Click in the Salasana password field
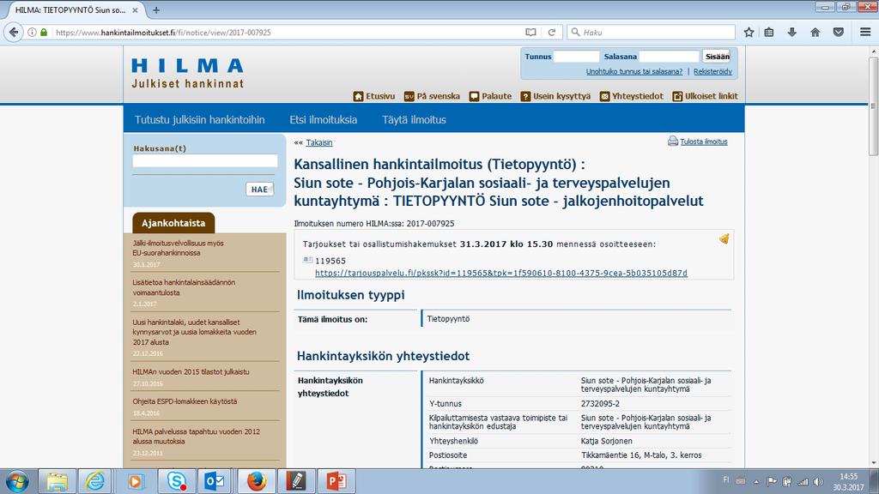Screen dimensions: 879x494 (670, 57)
